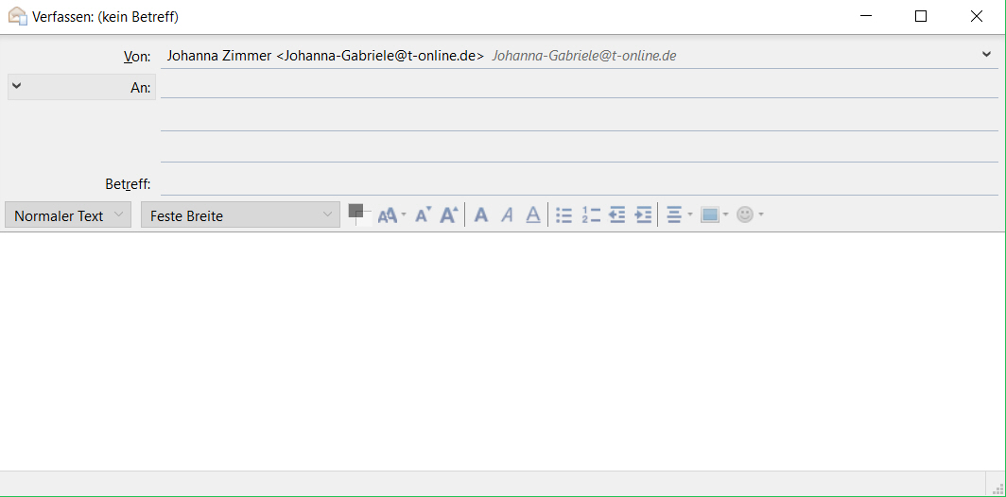Open the insert image menu

[715, 214]
